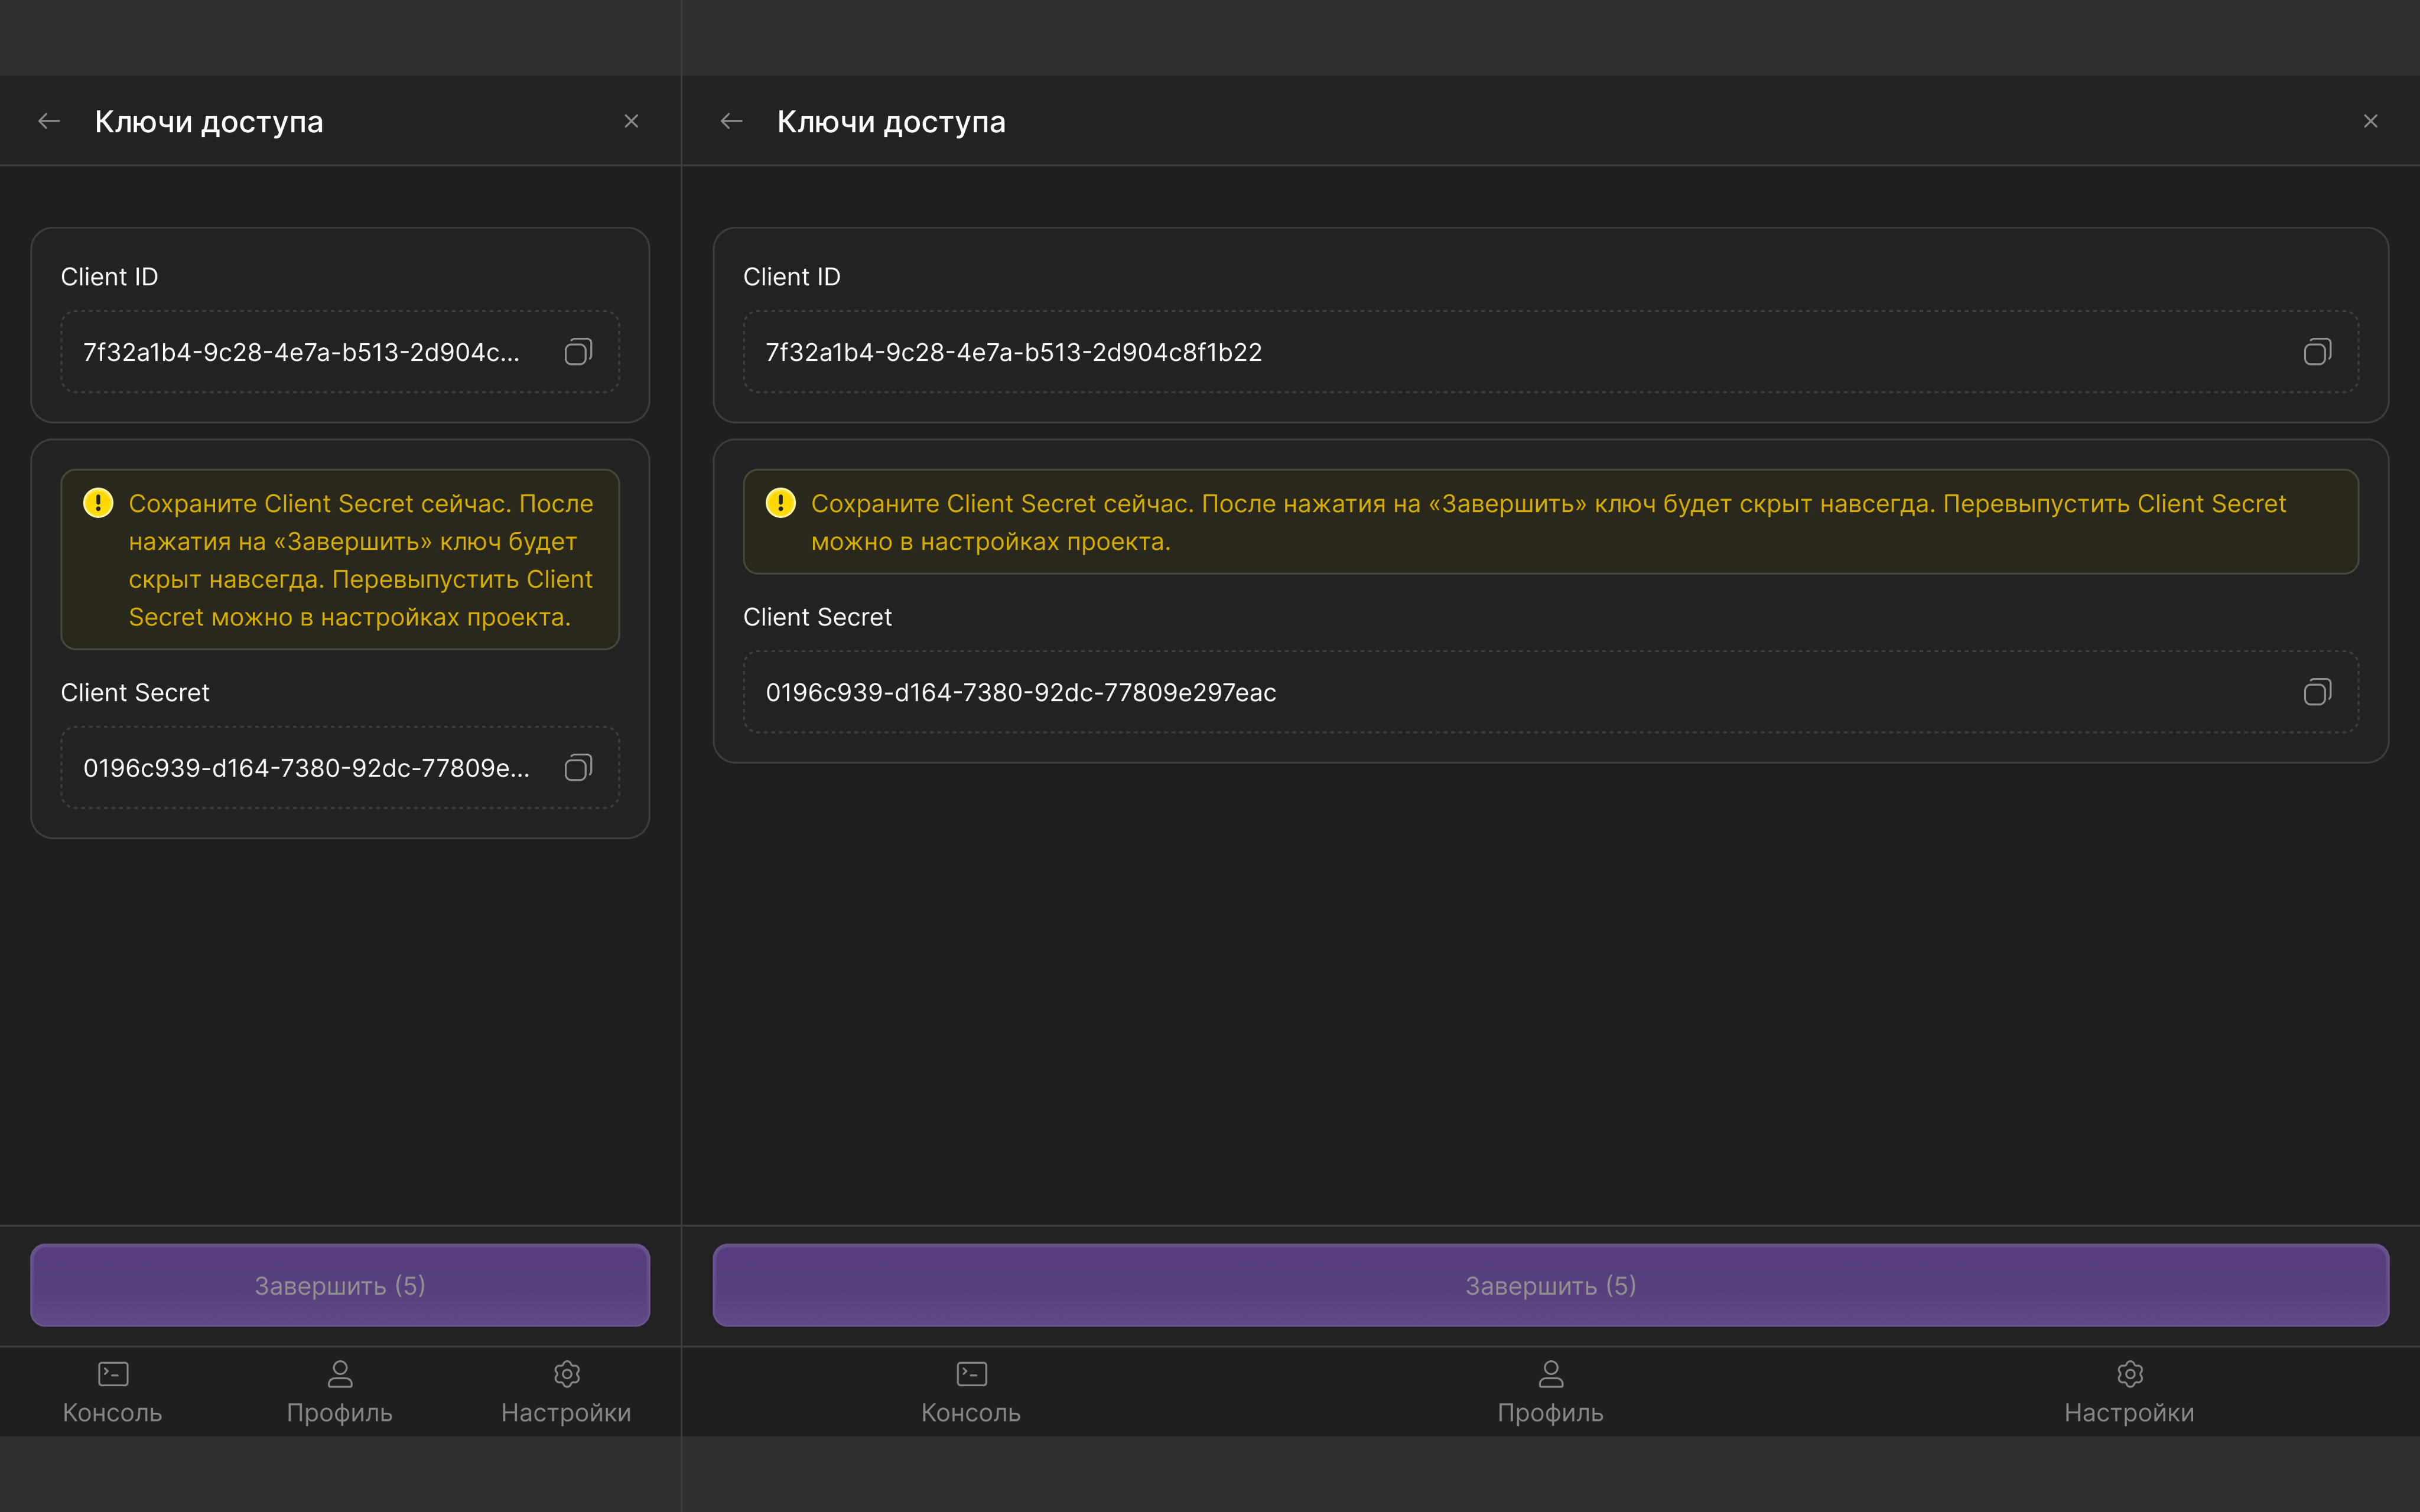Close the narrow left Ключи доступа panel

pyautogui.click(x=631, y=121)
